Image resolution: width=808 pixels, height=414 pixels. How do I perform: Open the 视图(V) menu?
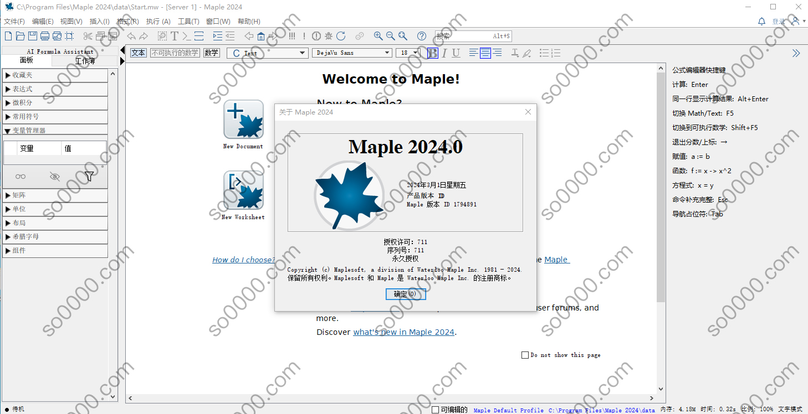click(x=71, y=22)
